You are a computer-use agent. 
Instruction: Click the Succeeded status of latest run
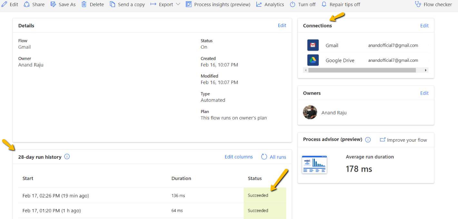pyautogui.click(x=258, y=195)
